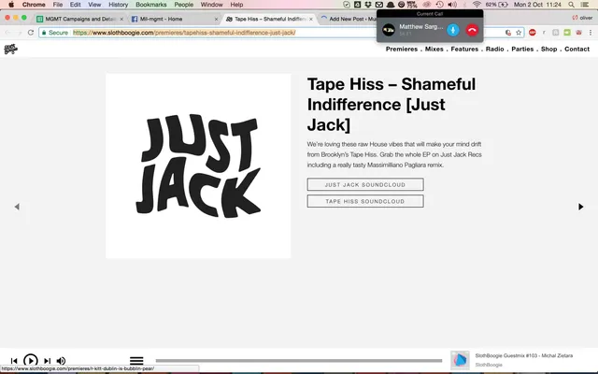
Task: Open SlothBoogie Guestmix #103 - Michal Zietara title
Action: coord(523,355)
